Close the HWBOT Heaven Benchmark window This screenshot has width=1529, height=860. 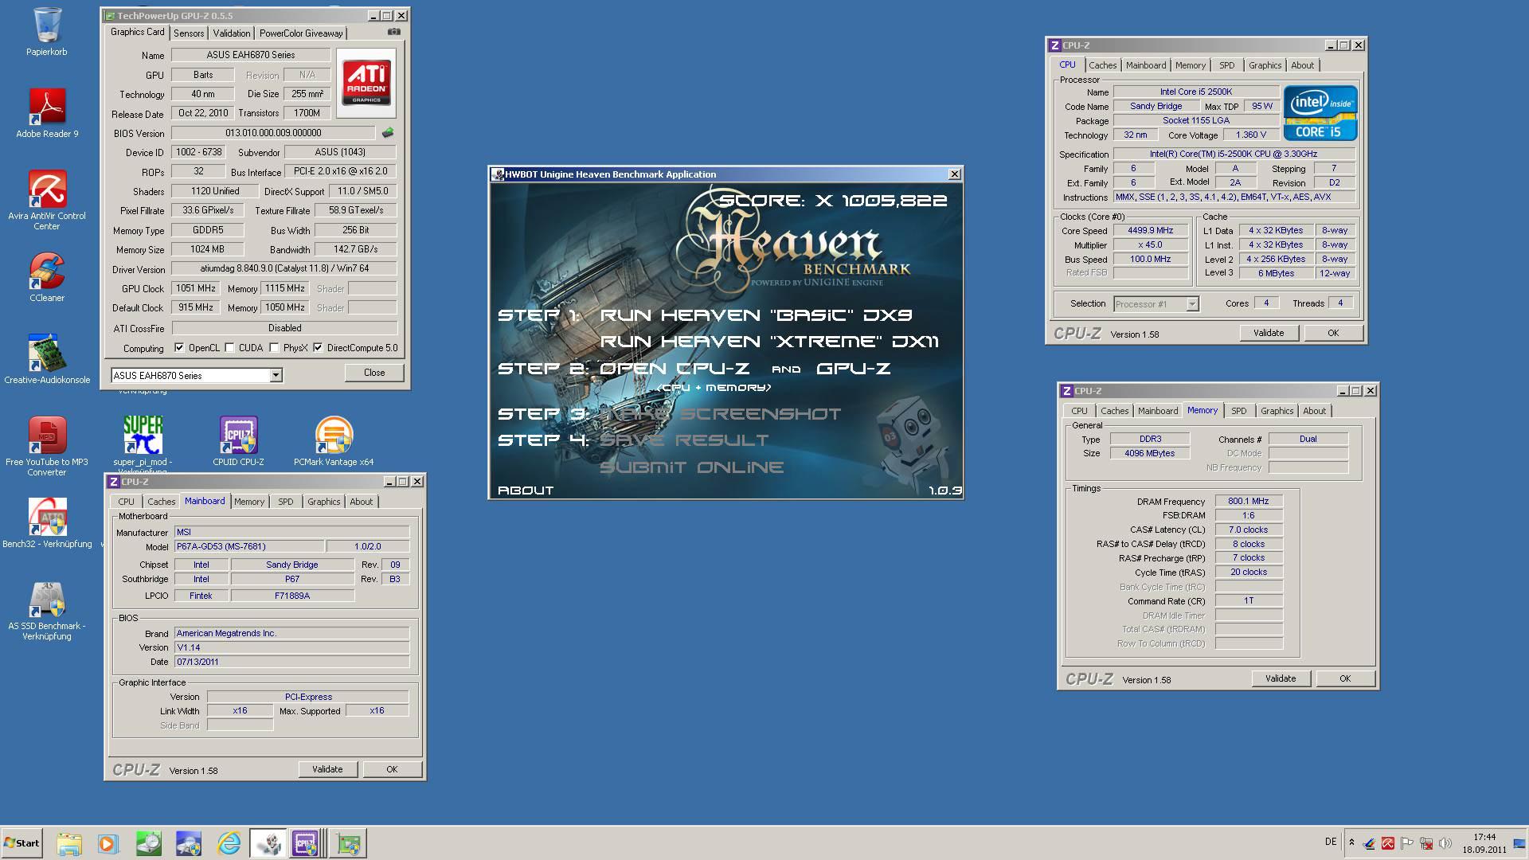click(x=954, y=174)
